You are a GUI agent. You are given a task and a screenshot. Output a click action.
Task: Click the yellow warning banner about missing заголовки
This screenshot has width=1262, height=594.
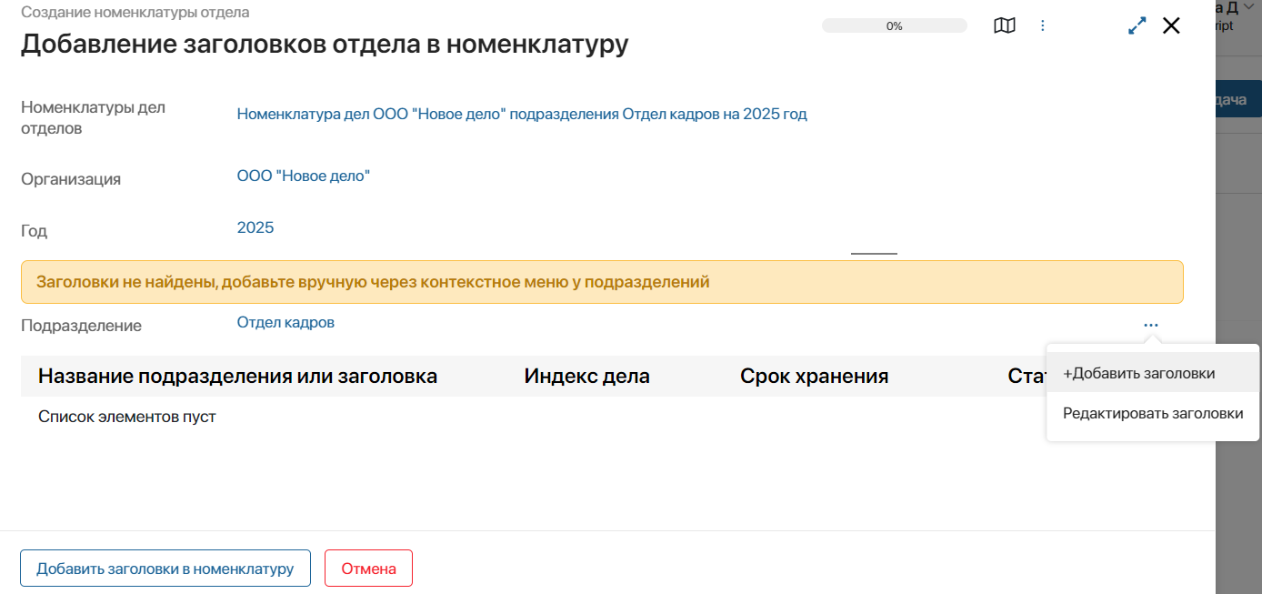[602, 281]
